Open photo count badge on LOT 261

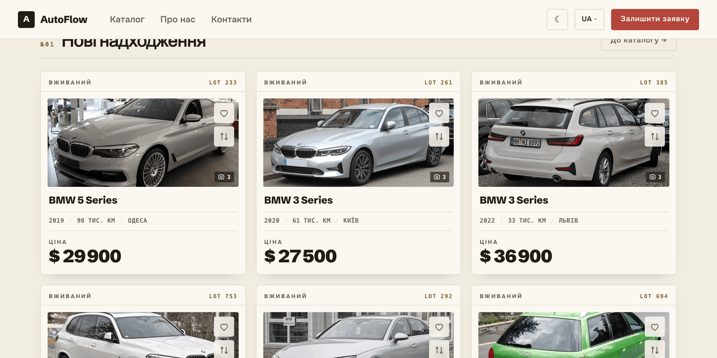click(439, 177)
